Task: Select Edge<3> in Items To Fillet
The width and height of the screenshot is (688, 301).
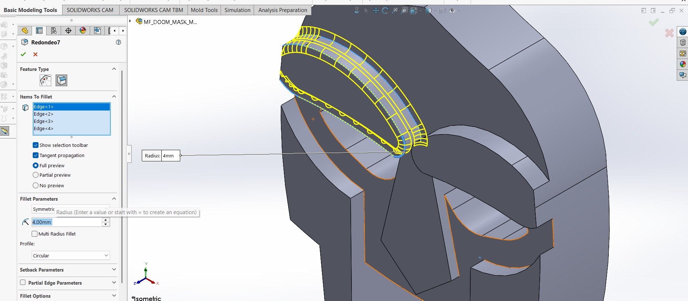Action: [x=72, y=121]
